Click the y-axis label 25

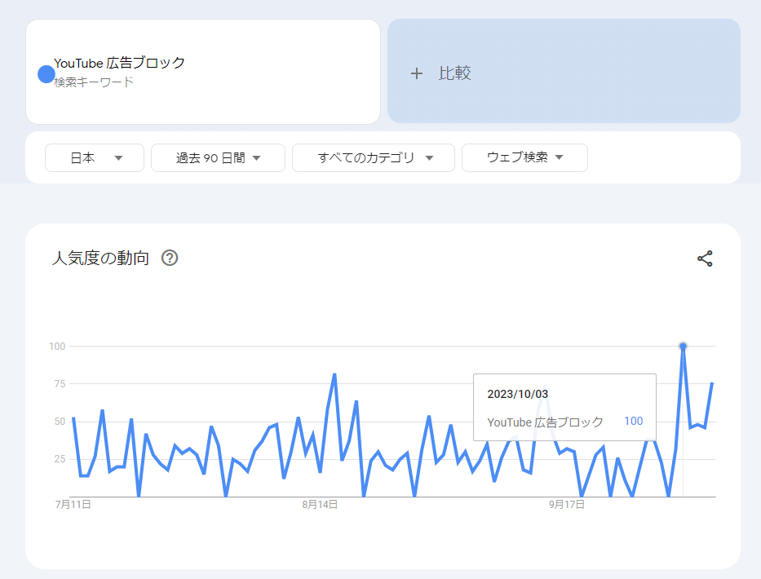(x=60, y=459)
